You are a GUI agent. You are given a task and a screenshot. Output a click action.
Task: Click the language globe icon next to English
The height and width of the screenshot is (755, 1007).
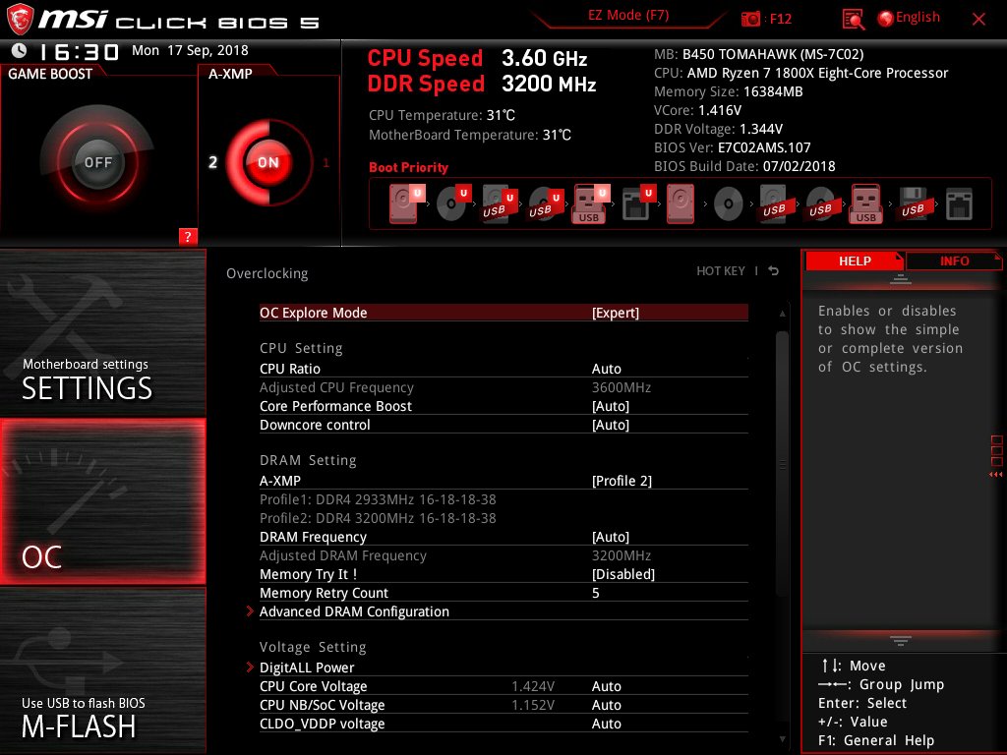pyautogui.click(x=885, y=19)
